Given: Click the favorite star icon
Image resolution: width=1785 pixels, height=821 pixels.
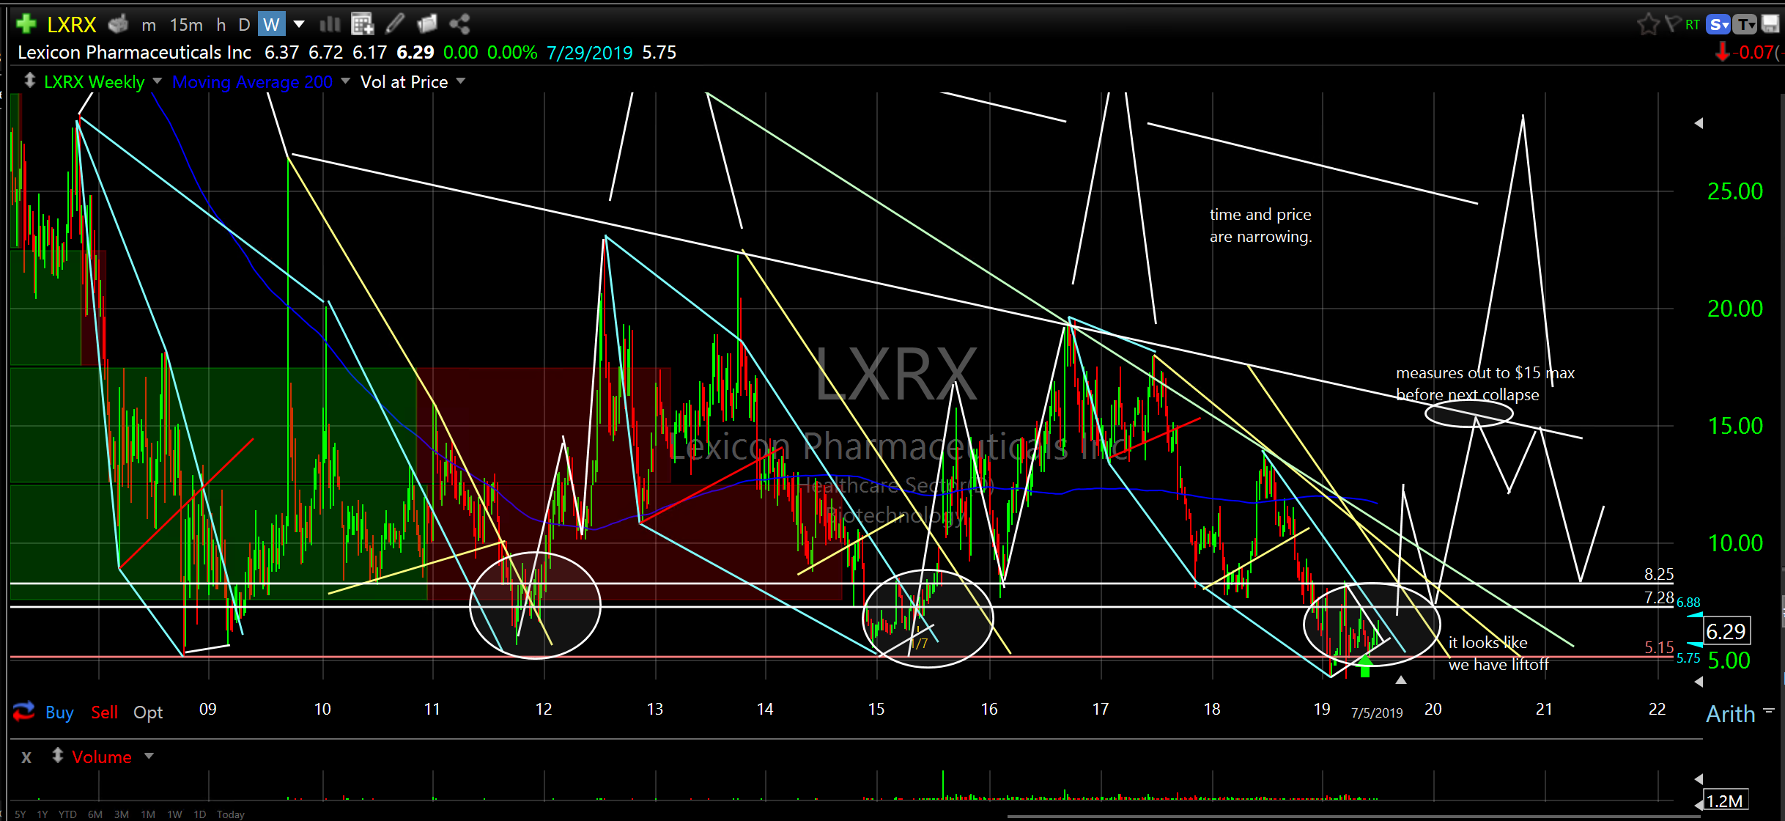Looking at the screenshot, I should 1647,24.
